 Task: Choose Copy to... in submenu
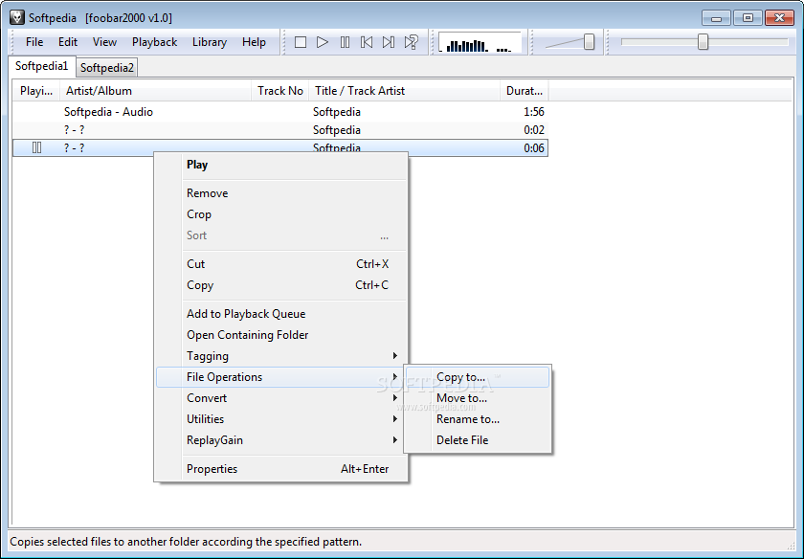tap(478, 377)
